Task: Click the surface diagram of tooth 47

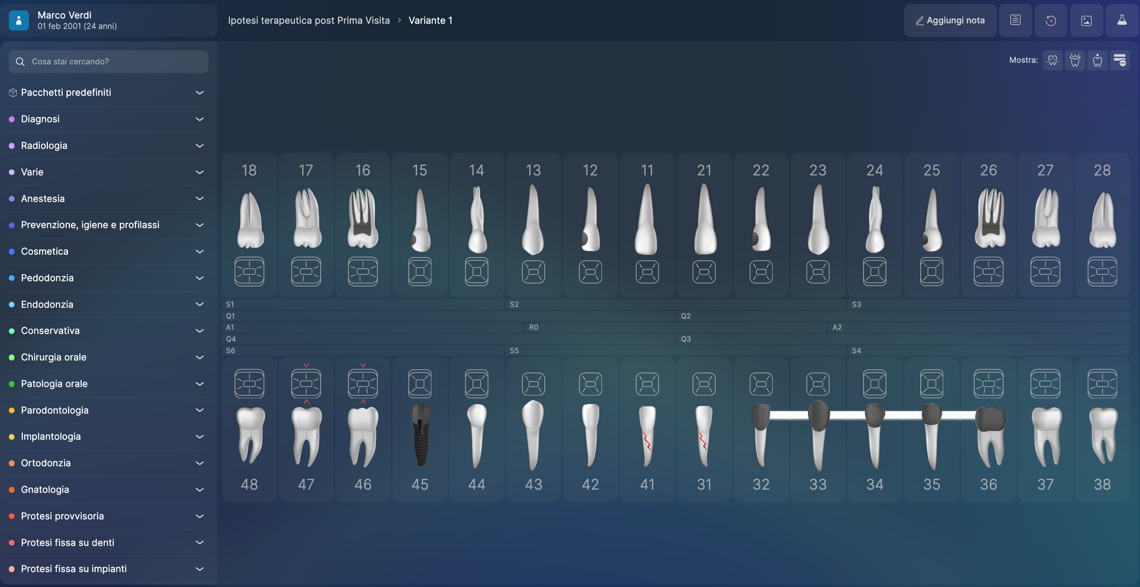Action: coord(306,383)
